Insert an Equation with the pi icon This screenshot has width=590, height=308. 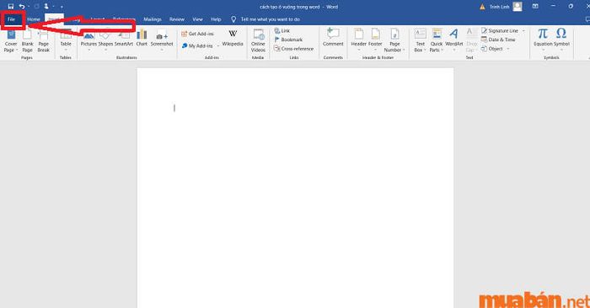543,34
